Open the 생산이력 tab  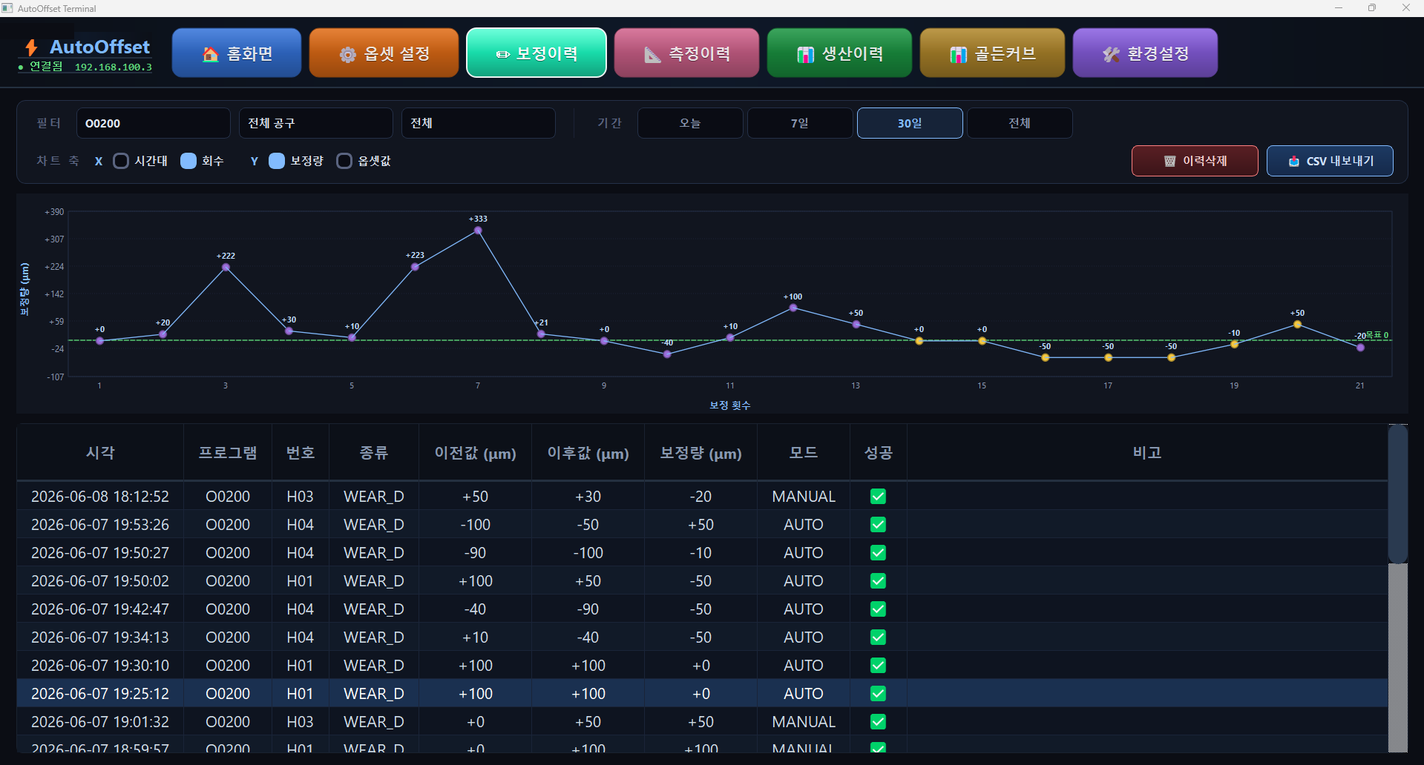[839, 53]
